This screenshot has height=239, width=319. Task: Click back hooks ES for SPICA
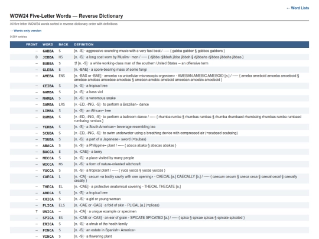point(61,218)
